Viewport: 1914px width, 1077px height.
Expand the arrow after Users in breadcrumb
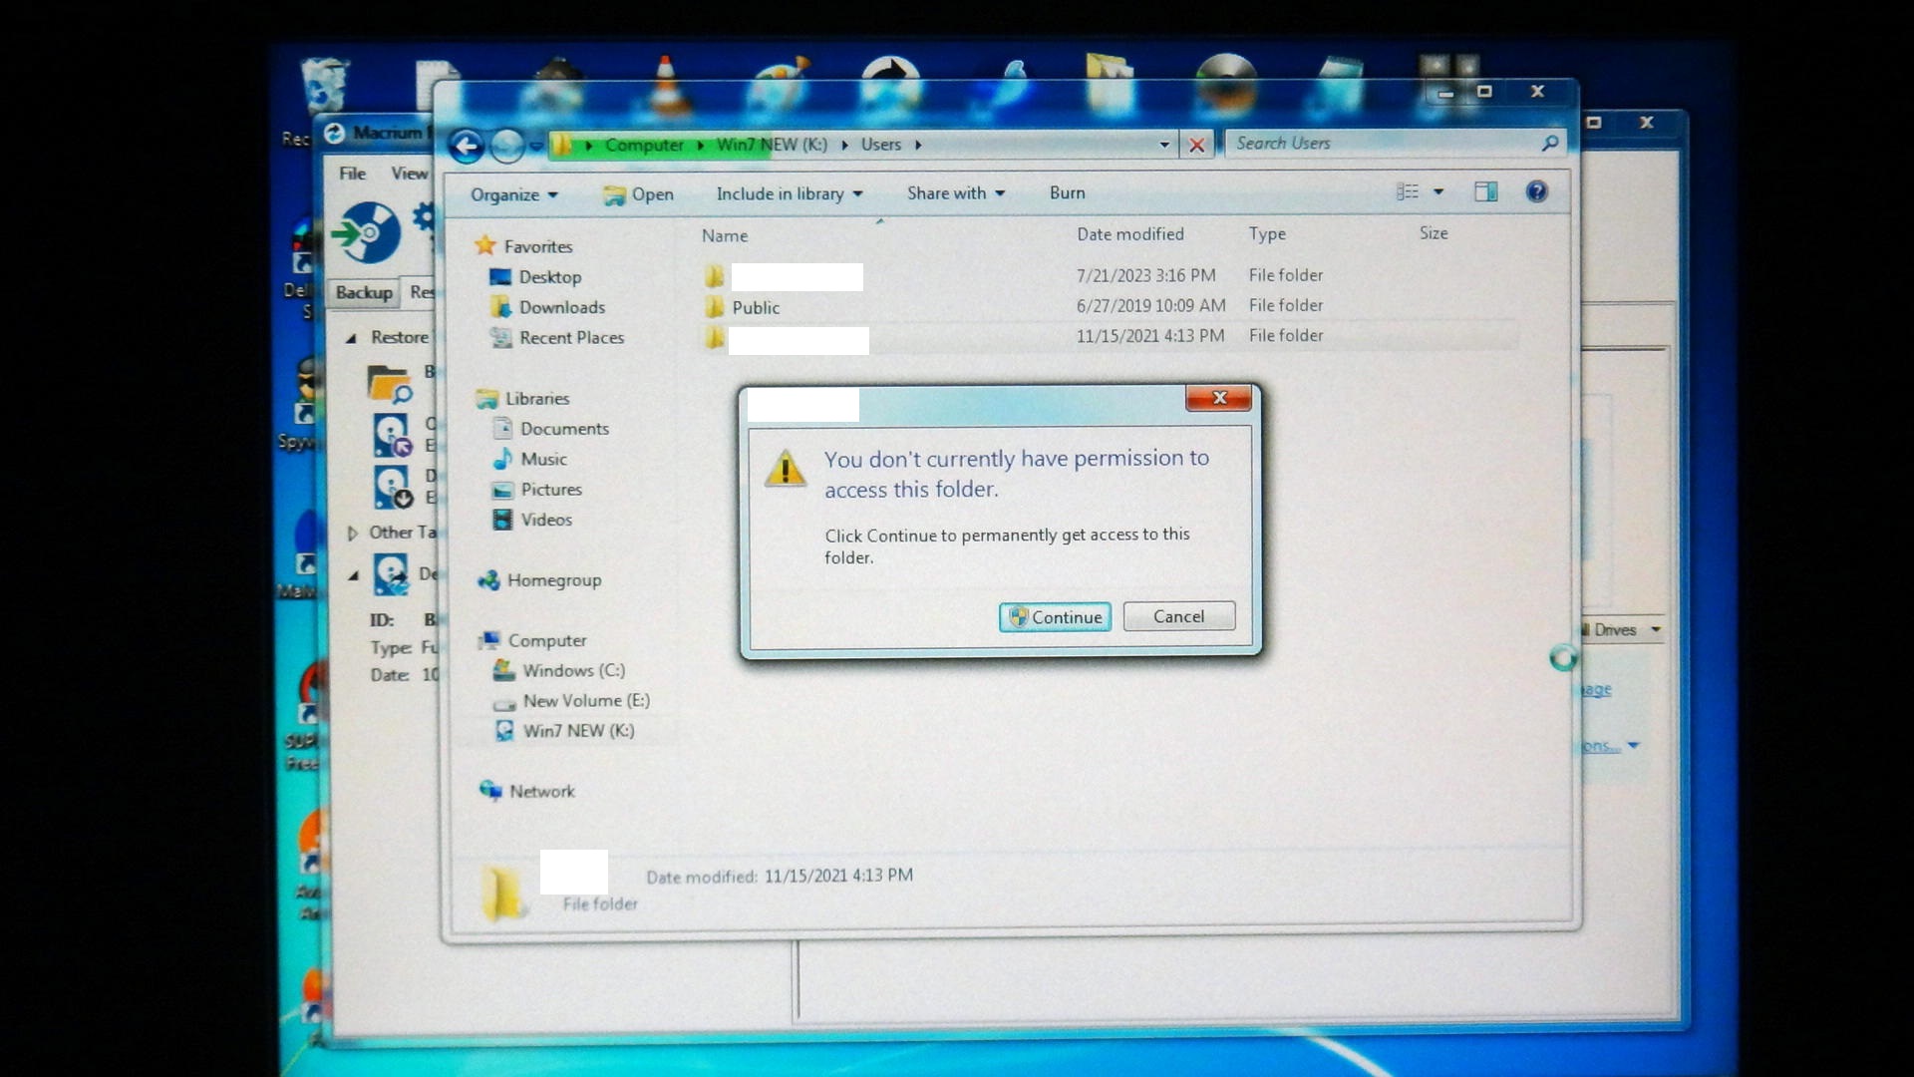point(918,145)
